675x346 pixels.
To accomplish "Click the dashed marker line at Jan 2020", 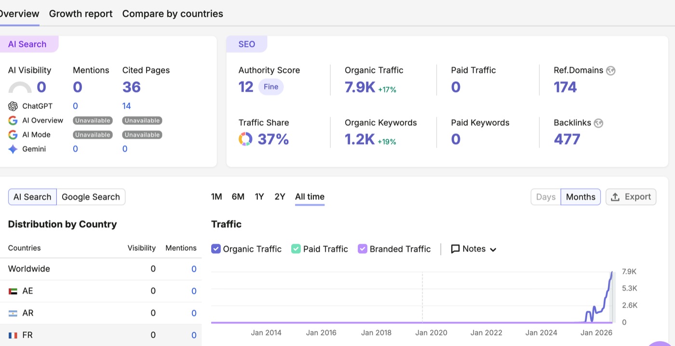I will pos(422,298).
